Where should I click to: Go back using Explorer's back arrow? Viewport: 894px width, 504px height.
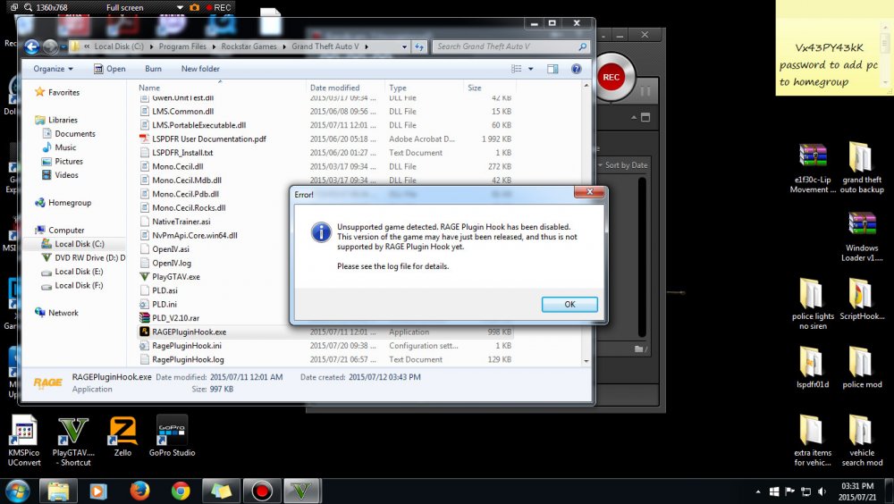pos(32,46)
